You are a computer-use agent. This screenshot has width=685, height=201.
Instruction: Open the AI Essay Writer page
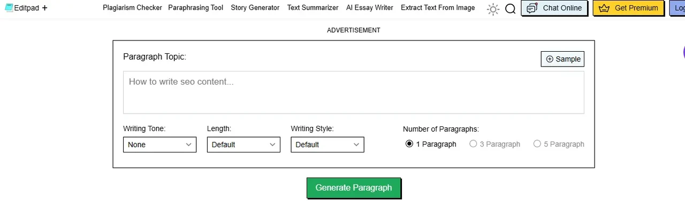click(370, 8)
